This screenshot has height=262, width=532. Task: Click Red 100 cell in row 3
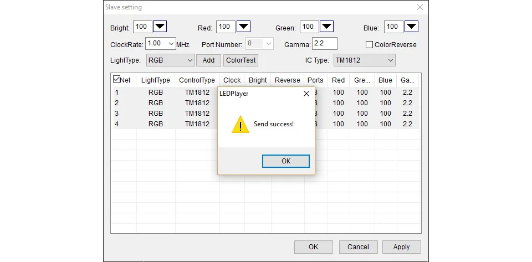click(x=338, y=113)
